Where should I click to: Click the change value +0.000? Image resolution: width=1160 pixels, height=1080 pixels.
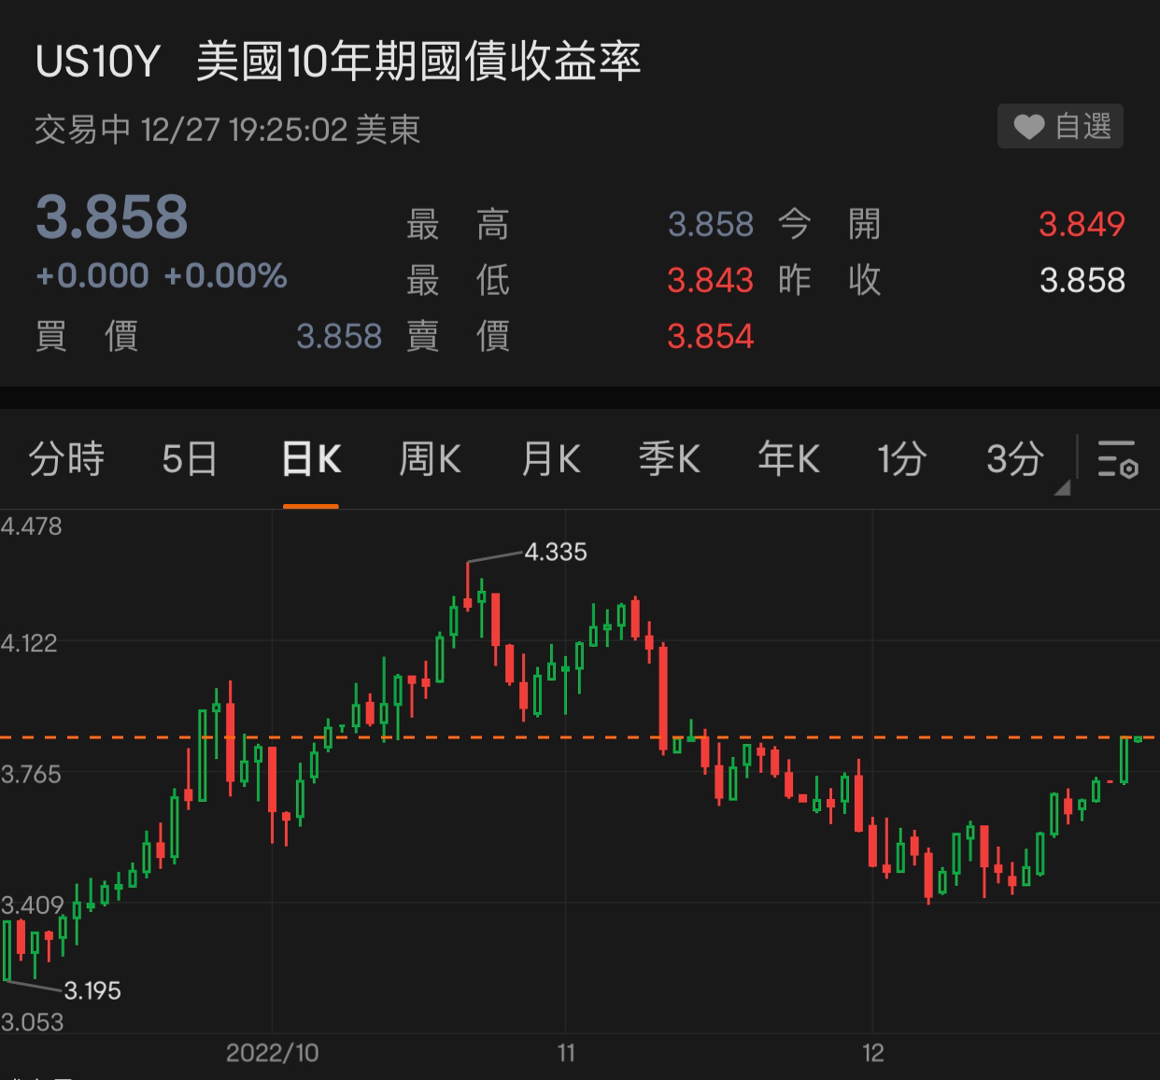(x=92, y=275)
